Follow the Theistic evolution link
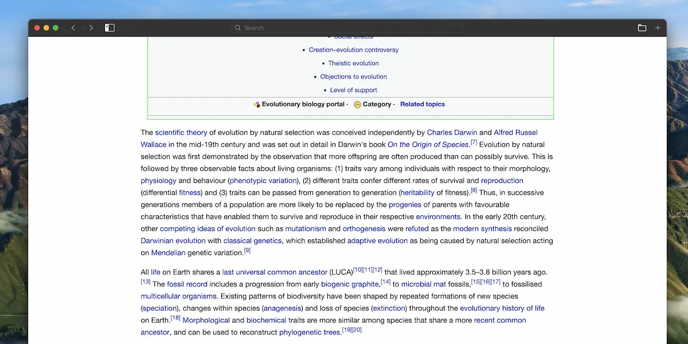This screenshot has width=688, height=344. click(x=353, y=64)
